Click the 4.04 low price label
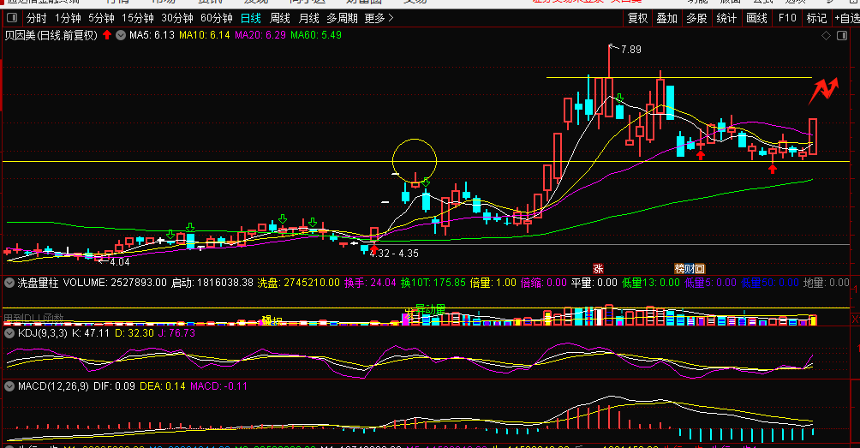 coord(120,262)
